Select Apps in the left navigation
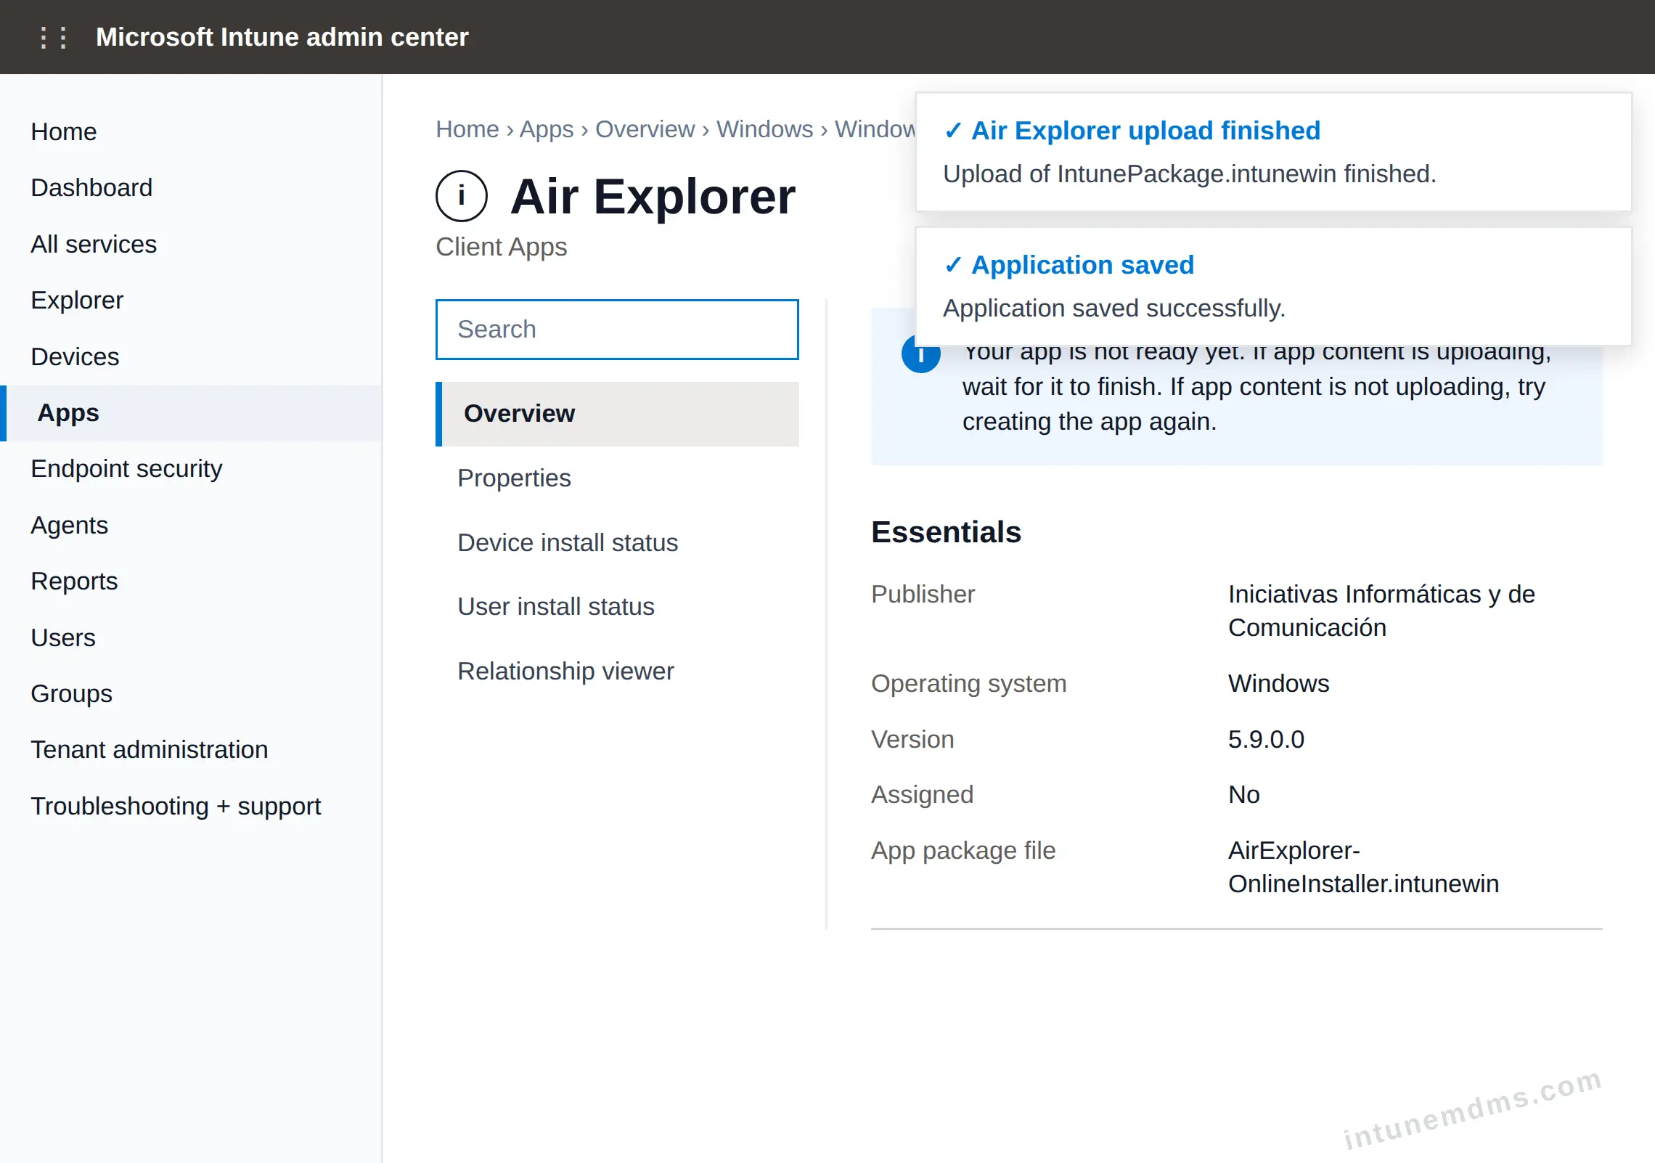The height and width of the screenshot is (1163, 1655). pyautogui.click(x=191, y=412)
